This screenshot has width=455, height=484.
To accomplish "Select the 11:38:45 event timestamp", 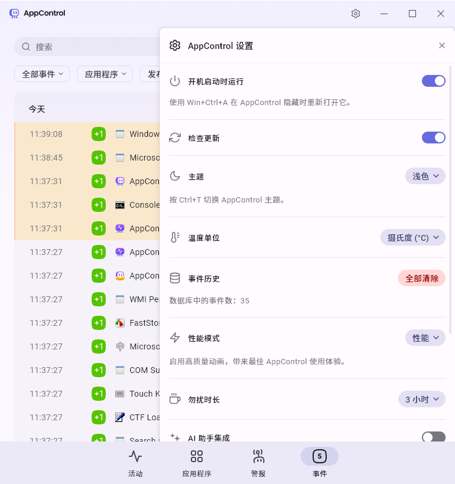I will click(46, 158).
